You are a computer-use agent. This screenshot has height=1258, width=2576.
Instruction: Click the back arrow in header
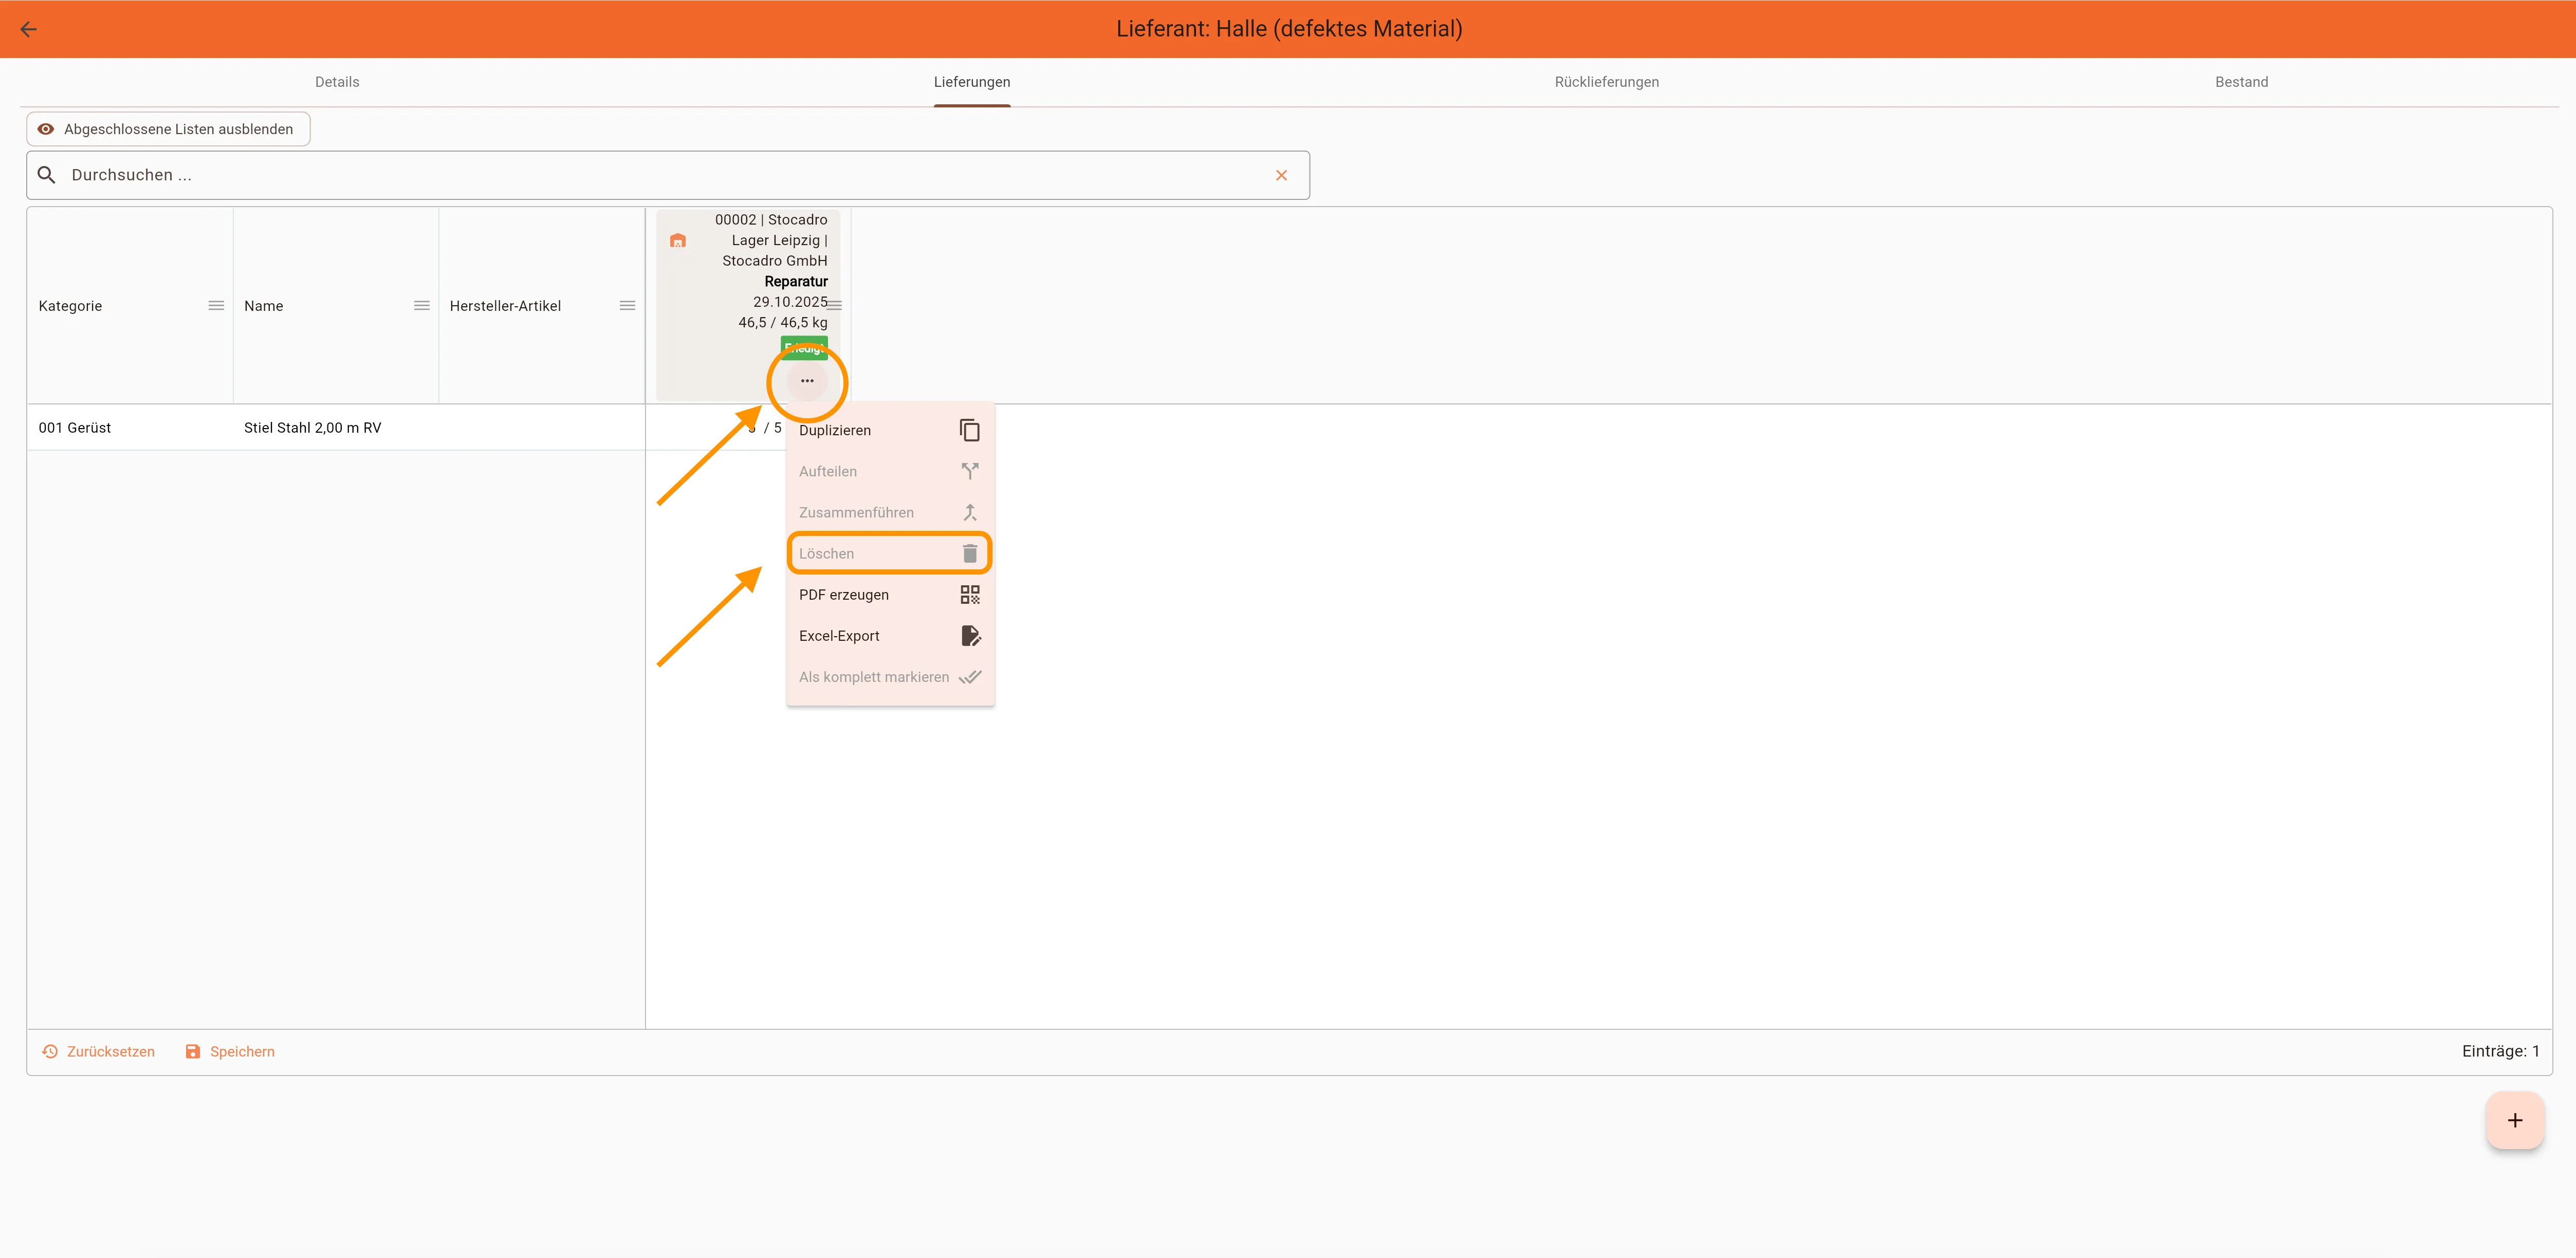29,29
